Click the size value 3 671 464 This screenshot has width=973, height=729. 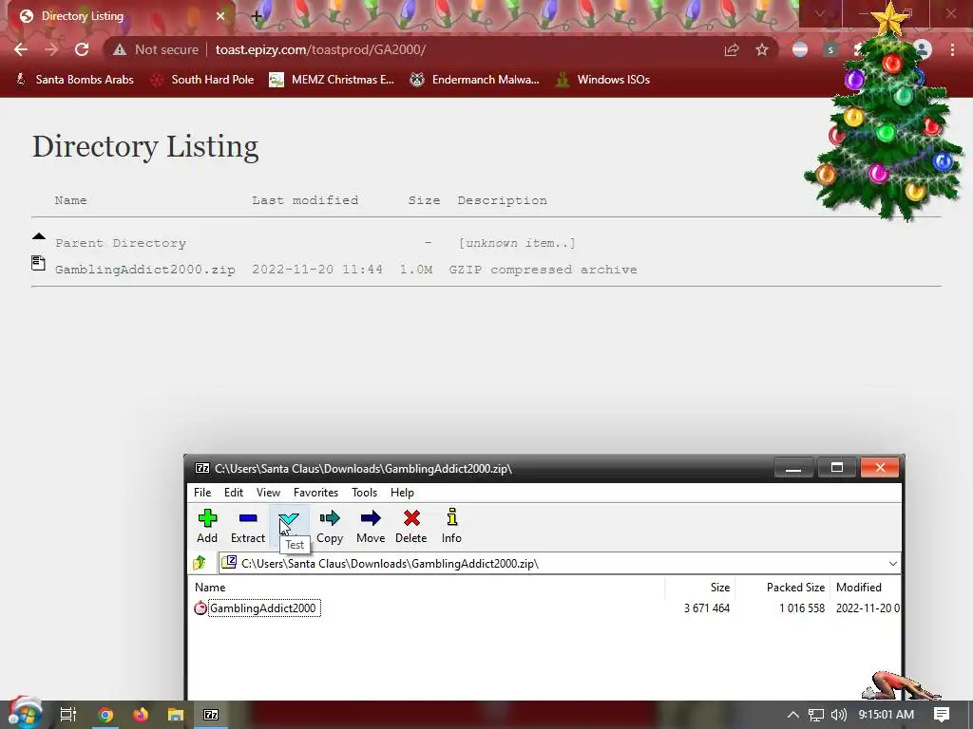[x=707, y=608]
